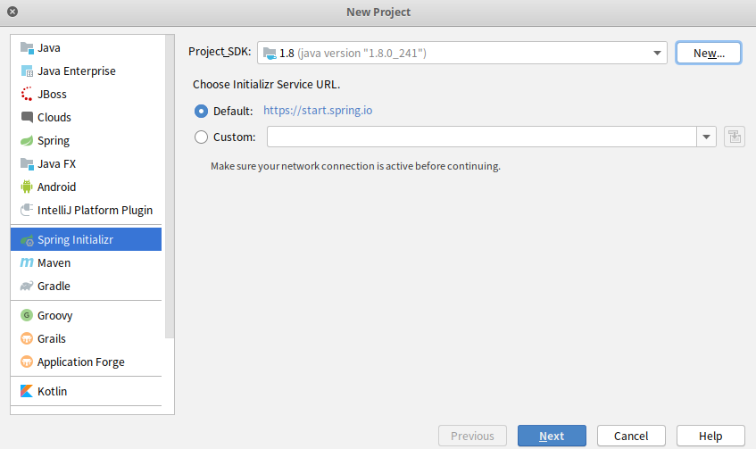The image size is (756, 449).
Task: Click the Spring leaf icon
Action: 27,140
